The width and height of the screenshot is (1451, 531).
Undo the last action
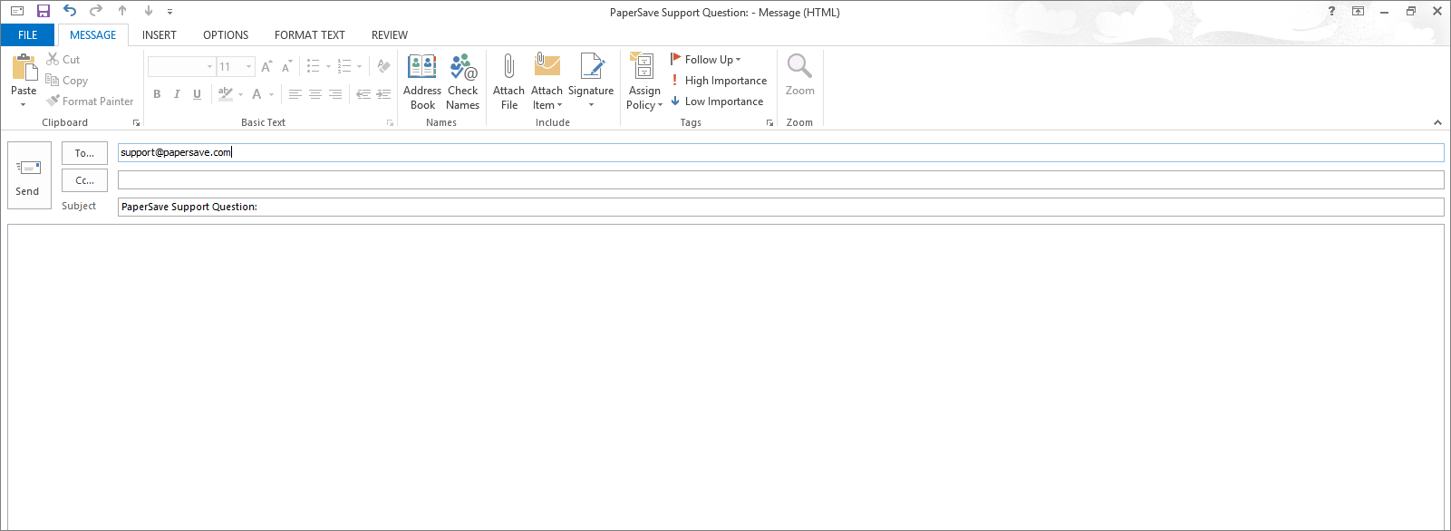70,11
